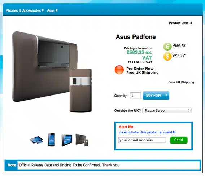
Task: Click the Product Details link
Action: [180, 23]
